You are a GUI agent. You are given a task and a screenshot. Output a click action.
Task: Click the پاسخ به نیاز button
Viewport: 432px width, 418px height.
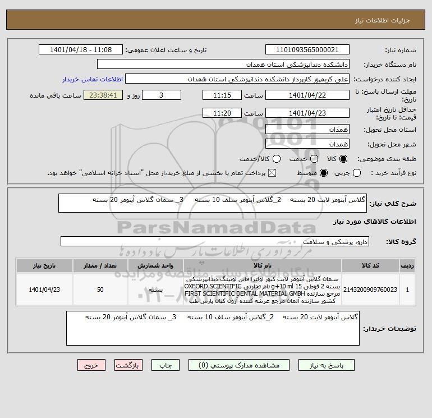327,365
